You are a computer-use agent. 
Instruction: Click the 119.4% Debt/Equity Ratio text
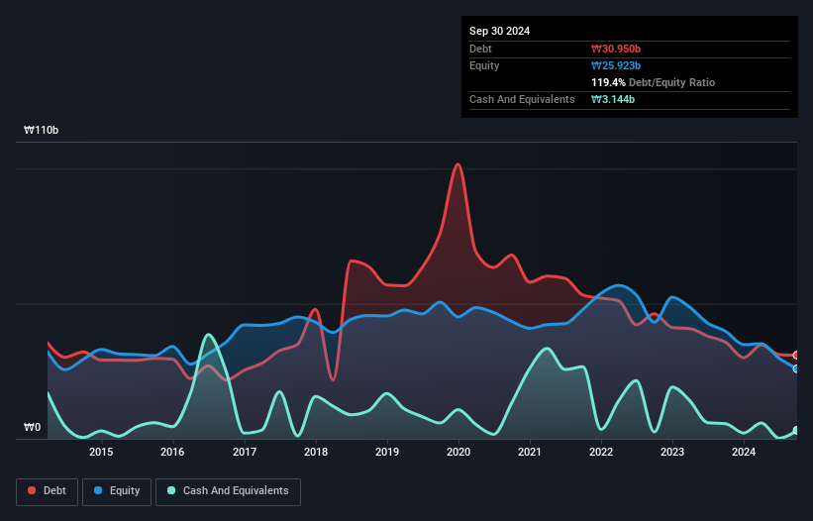pos(653,82)
